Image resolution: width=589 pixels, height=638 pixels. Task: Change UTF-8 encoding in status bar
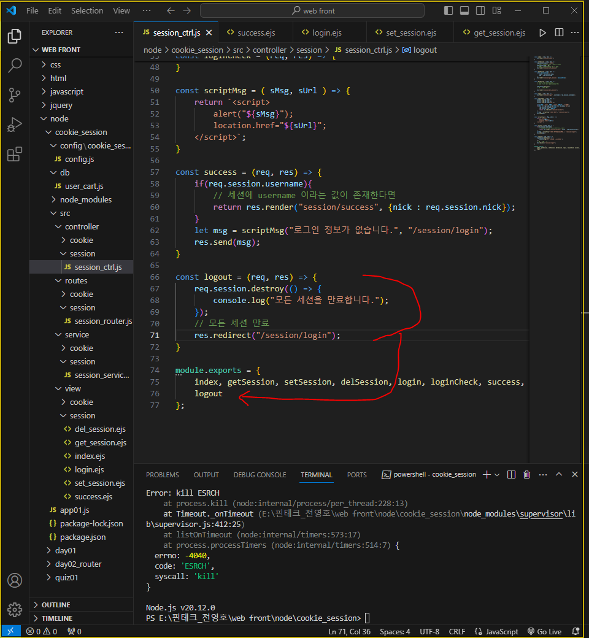(429, 631)
